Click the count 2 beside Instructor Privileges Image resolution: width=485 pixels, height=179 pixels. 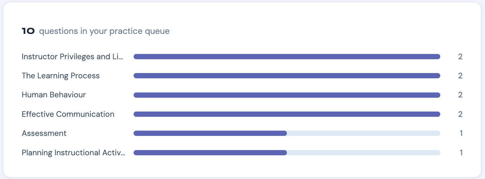tap(460, 57)
